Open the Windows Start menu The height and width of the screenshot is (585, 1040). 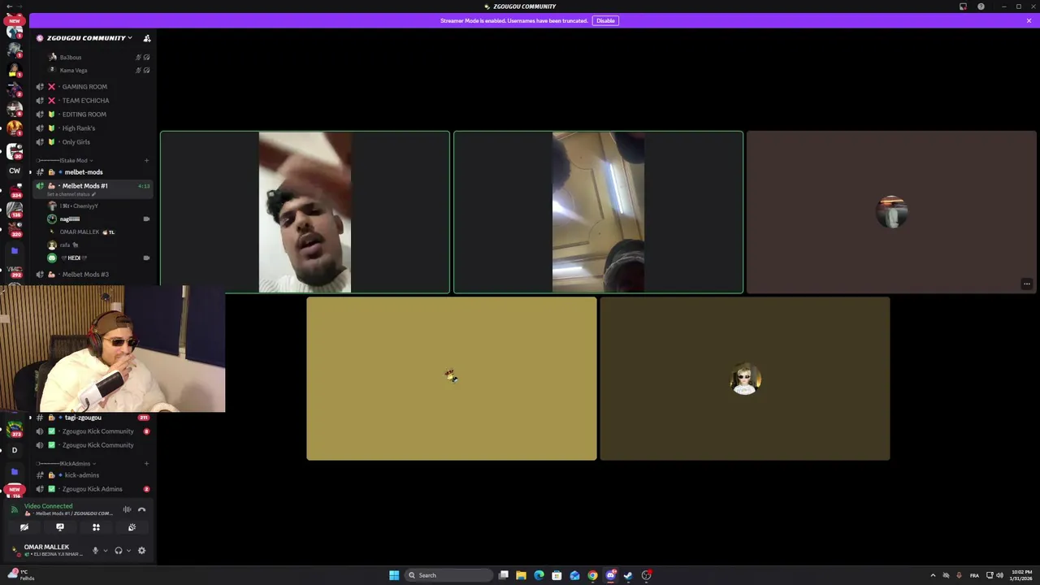click(x=394, y=575)
